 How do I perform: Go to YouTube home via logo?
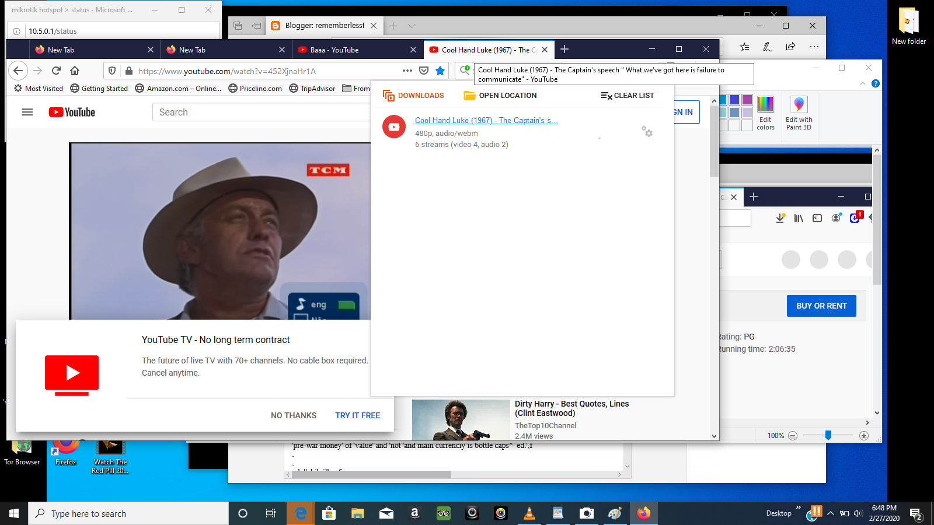tap(72, 112)
